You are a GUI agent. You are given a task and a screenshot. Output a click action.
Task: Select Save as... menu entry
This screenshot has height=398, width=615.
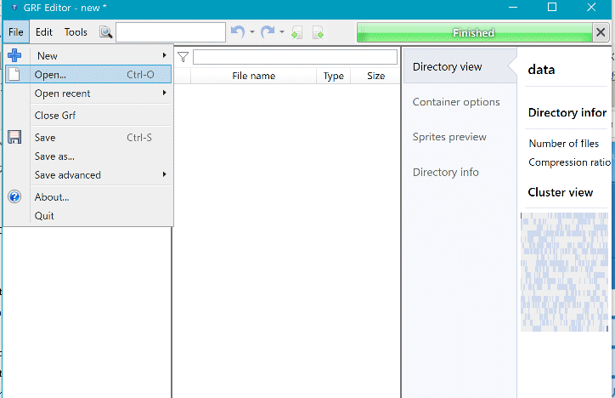pos(88,156)
